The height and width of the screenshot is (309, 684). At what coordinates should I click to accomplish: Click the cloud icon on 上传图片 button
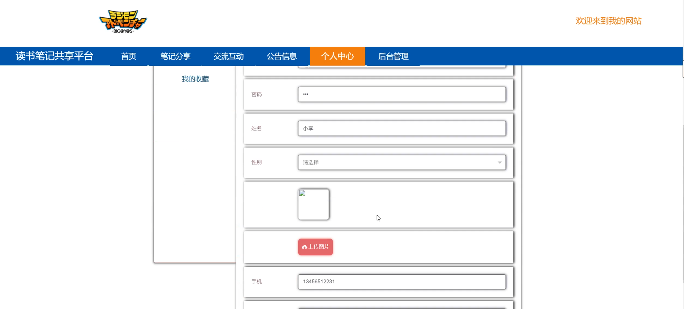(x=305, y=247)
